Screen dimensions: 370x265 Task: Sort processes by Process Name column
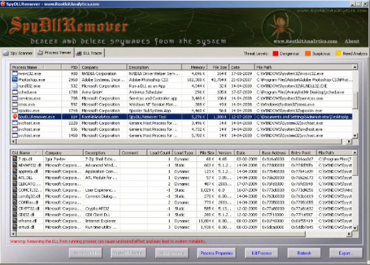(36, 67)
